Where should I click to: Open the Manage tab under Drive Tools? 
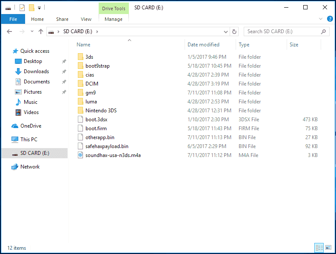click(114, 19)
